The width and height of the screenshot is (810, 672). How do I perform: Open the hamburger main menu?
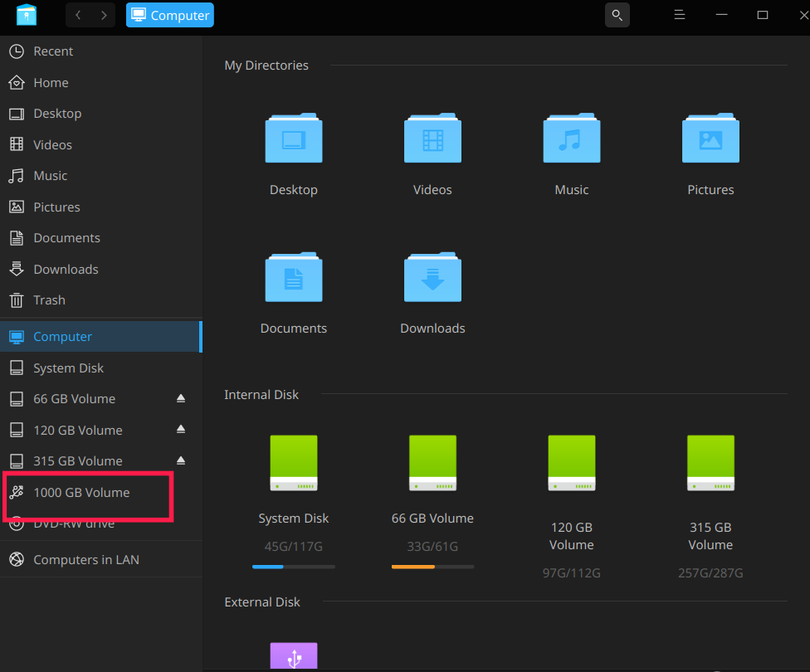coord(679,15)
